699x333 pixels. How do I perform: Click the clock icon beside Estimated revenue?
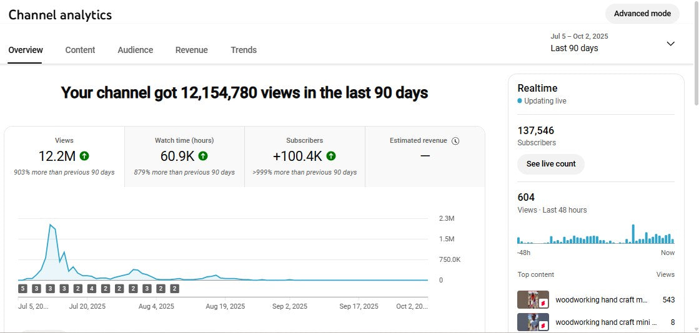click(x=455, y=141)
